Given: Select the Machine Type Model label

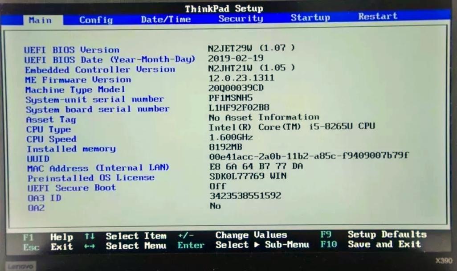Looking at the screenshot, I should [75, 90].
